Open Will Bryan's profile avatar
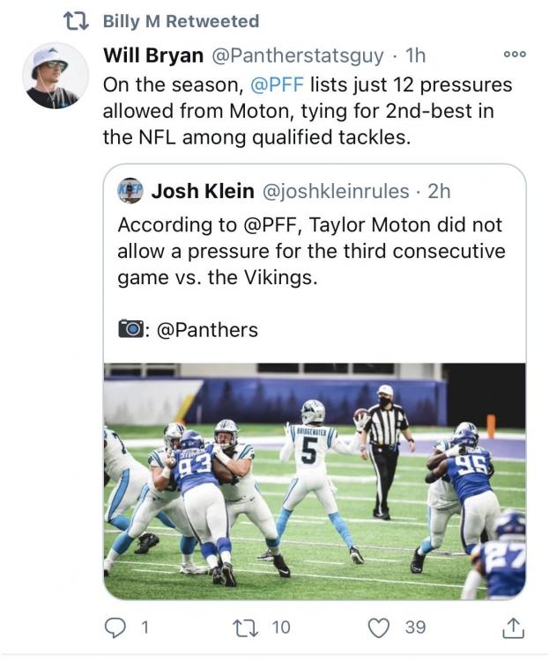The height and width of the screenshot is (660, 549). [56, 76]
